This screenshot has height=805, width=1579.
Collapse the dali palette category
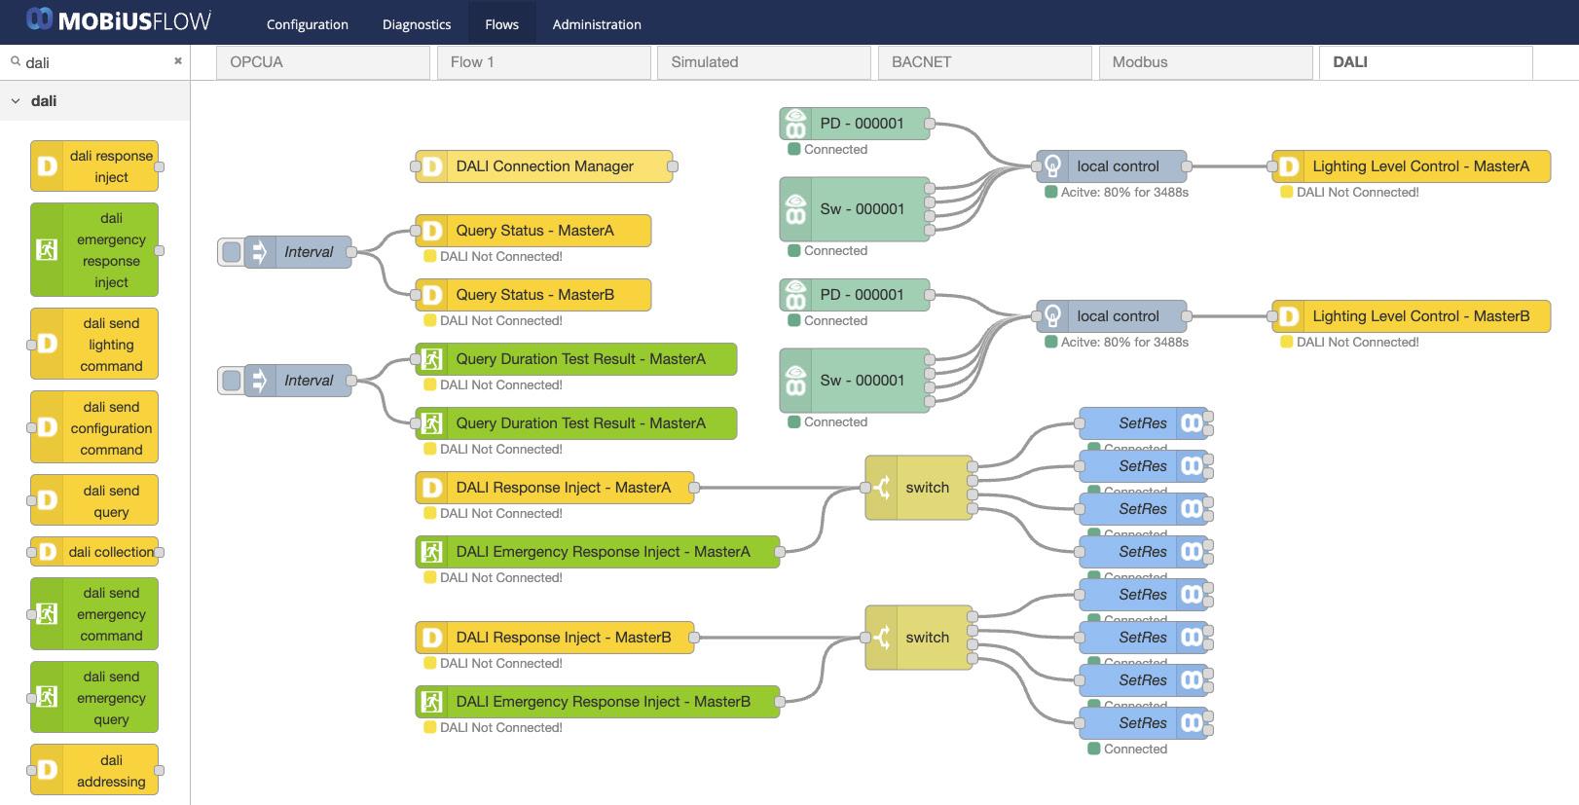[16, 100]
